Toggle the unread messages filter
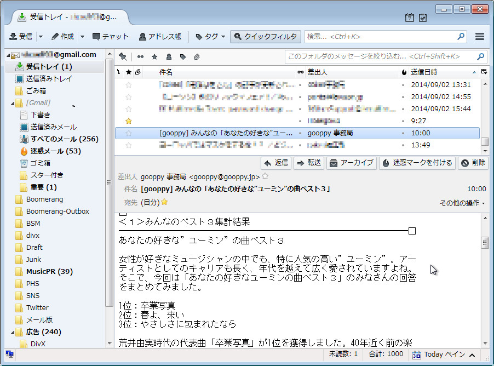Screen dimensions: 494x366 [141, 57]
